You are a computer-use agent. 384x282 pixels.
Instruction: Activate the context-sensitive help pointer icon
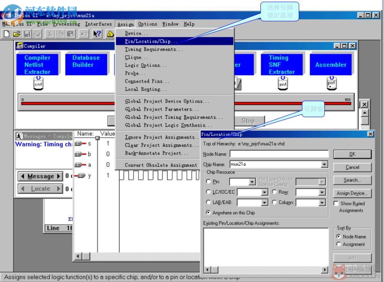tap(97, 34)
